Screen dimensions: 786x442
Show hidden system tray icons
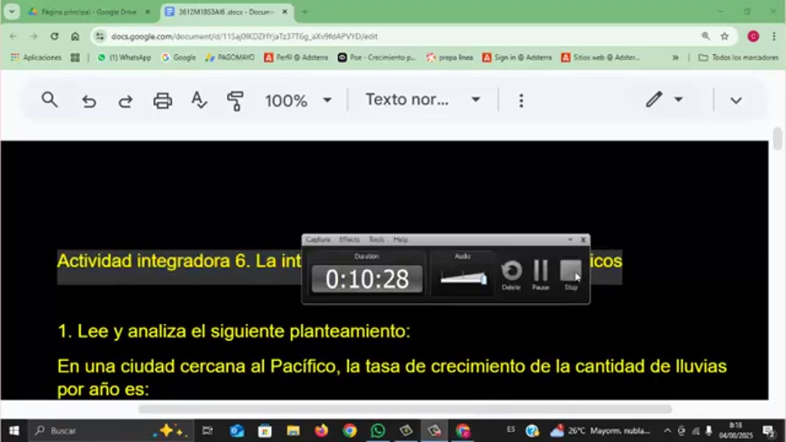coord(667,431)
